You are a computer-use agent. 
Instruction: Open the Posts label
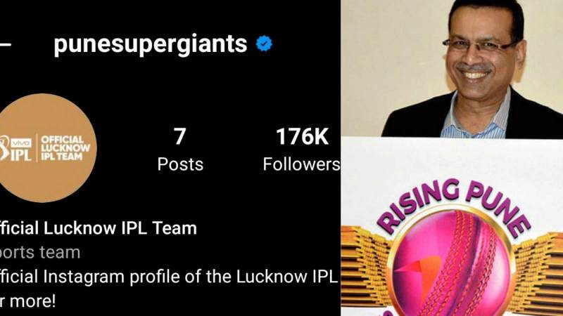[180, 164]
